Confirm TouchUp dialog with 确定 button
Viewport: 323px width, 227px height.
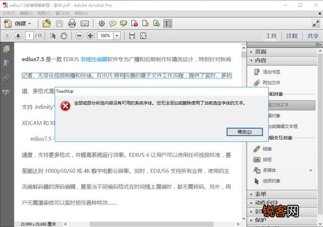coord(244,132)
